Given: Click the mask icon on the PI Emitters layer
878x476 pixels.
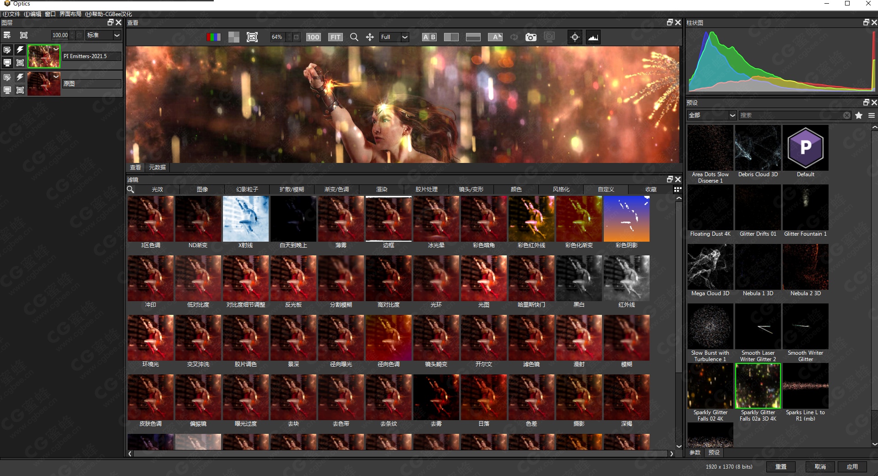Looking at the screenshot, I should [20, 63].
